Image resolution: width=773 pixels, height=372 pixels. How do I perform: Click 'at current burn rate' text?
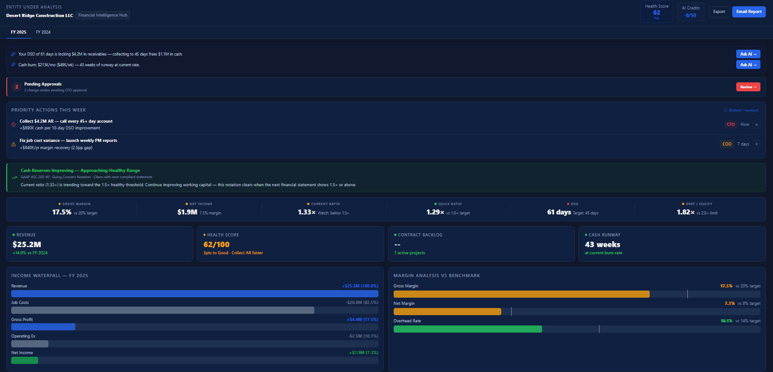click(604, 253)
